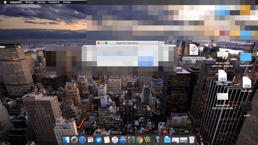Click the Apple ID Username title text
The width and height of the screenshot is (258, 145).
pyautogui.click(x=127, y=43)
